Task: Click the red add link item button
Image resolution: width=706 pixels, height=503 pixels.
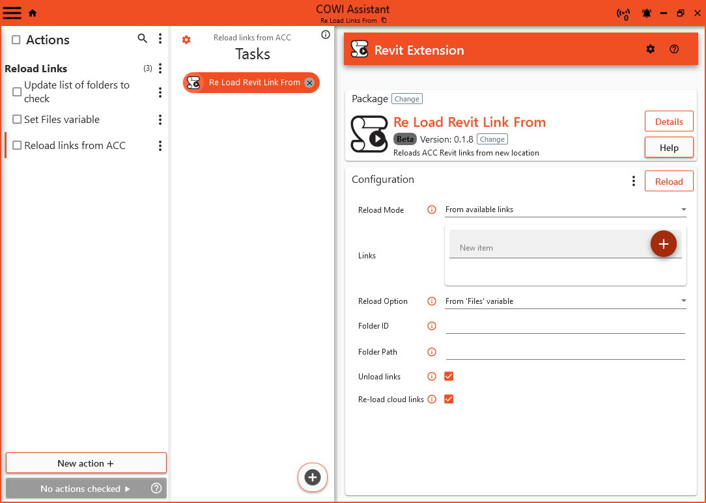Action: point(663,244)
